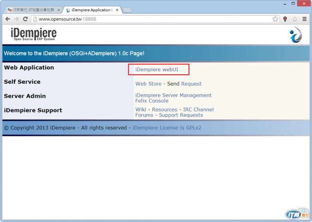Reload the page with the refresh icon
This screenshot has width=312, height=222.
(x=25, y=19)
